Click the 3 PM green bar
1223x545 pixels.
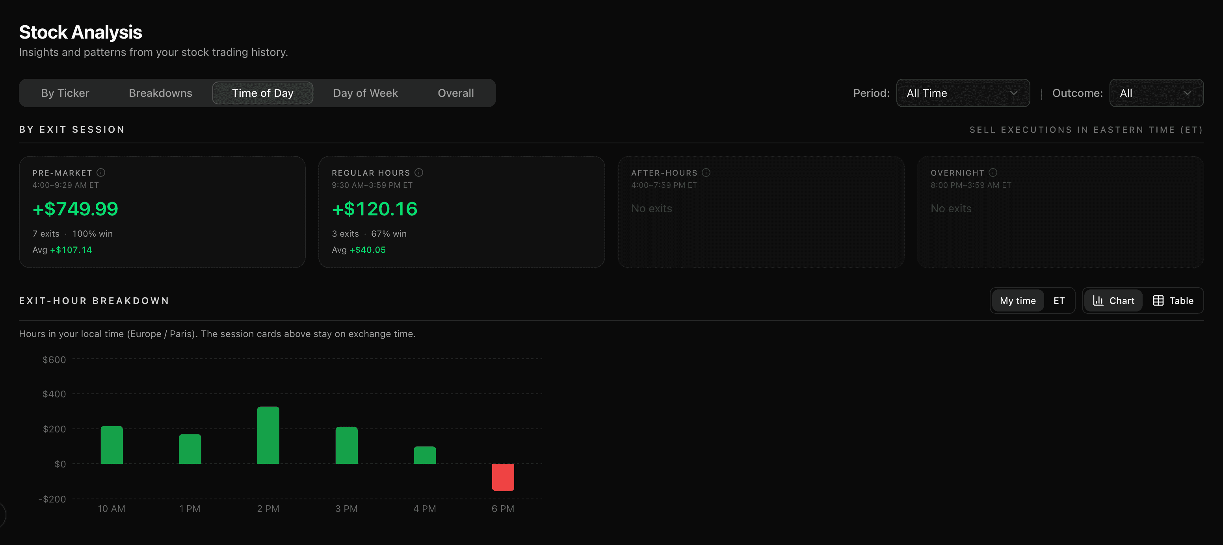pyautogui.click(x=347, y=445)
